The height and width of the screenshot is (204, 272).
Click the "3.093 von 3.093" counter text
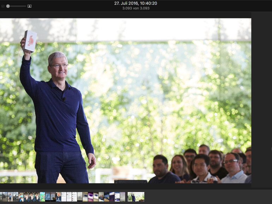click(x=136, y=8)
